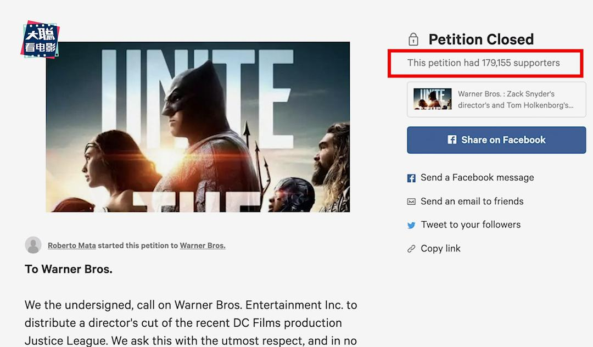Choose Send an email to friends
The width and height of the screenshot is (593, 347).
point(472,202)
